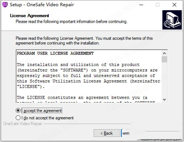Image resolution: width=184 pixels, height=142 pixels.
Task: Go back with the '< Back' button
Action: click(x=107, y=133)
